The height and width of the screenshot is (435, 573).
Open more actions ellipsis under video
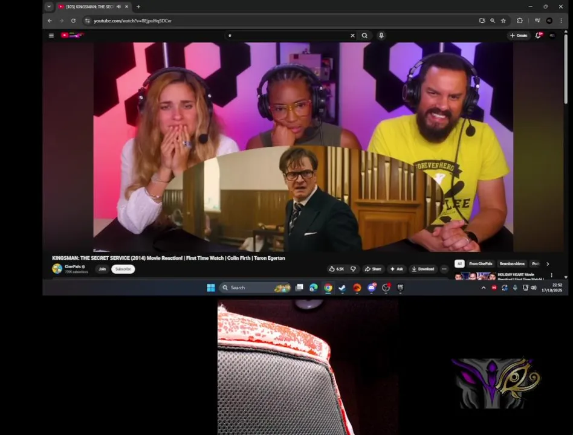[x=444, y=269]
